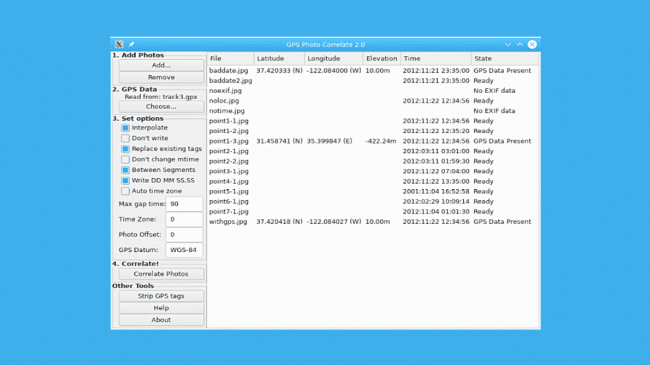Enable Auto time zone checkbox
The image size is (650, 365).
[x=125, y=191]
